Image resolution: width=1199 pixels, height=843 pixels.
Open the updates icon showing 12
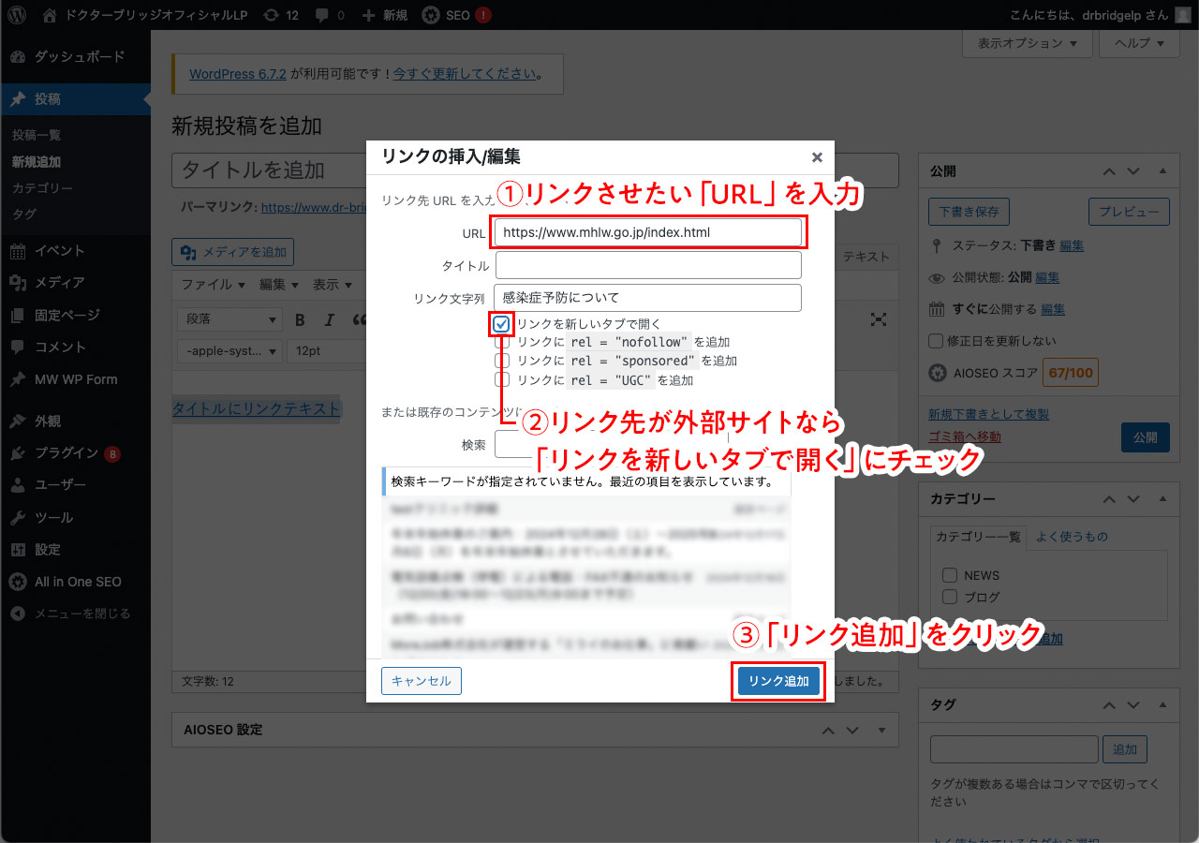coord(271,15)
